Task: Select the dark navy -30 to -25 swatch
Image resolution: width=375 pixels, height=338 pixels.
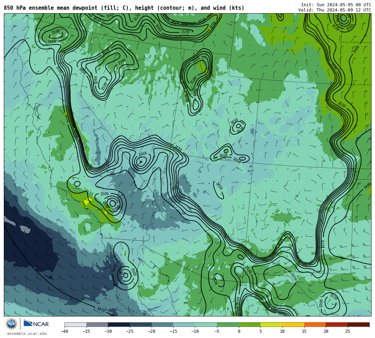Action: 119,324
